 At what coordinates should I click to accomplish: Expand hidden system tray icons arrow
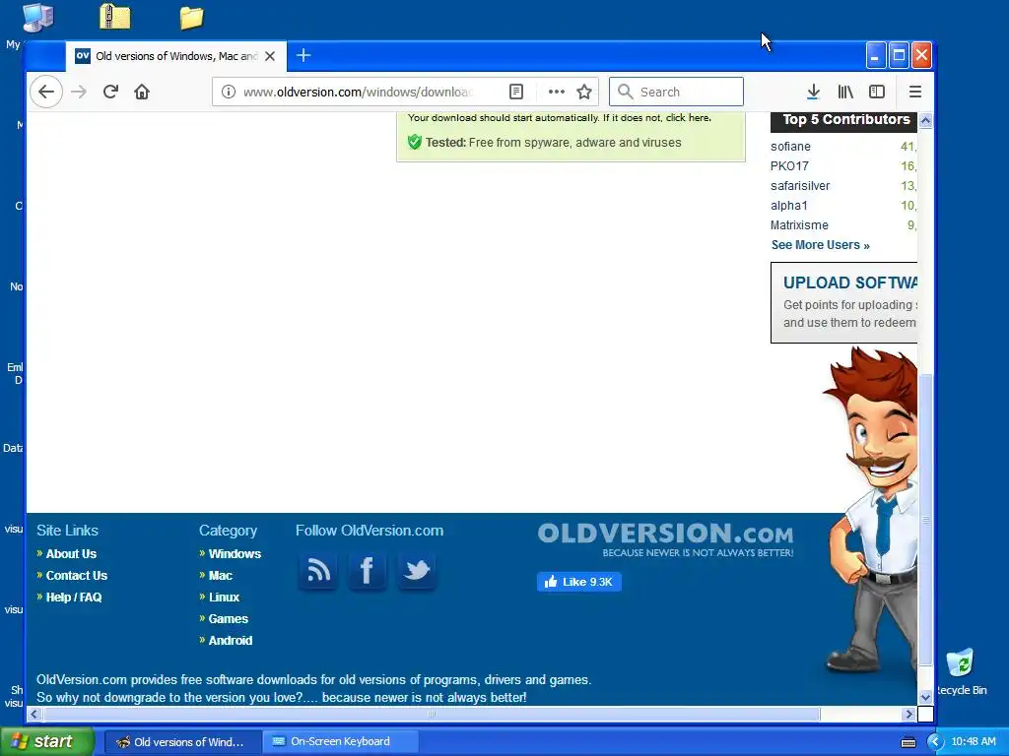(935, 742)
